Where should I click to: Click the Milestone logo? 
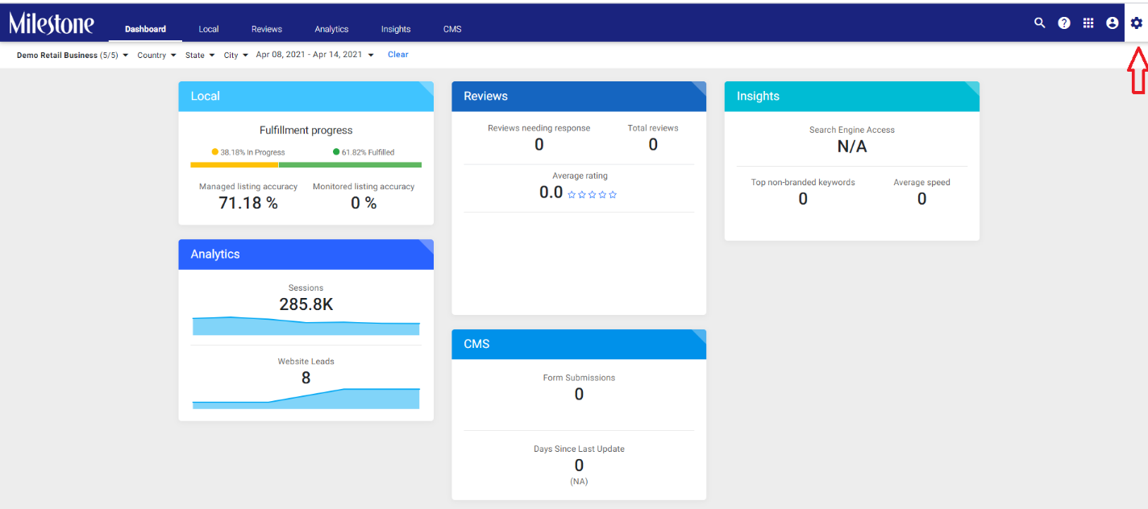52,23
